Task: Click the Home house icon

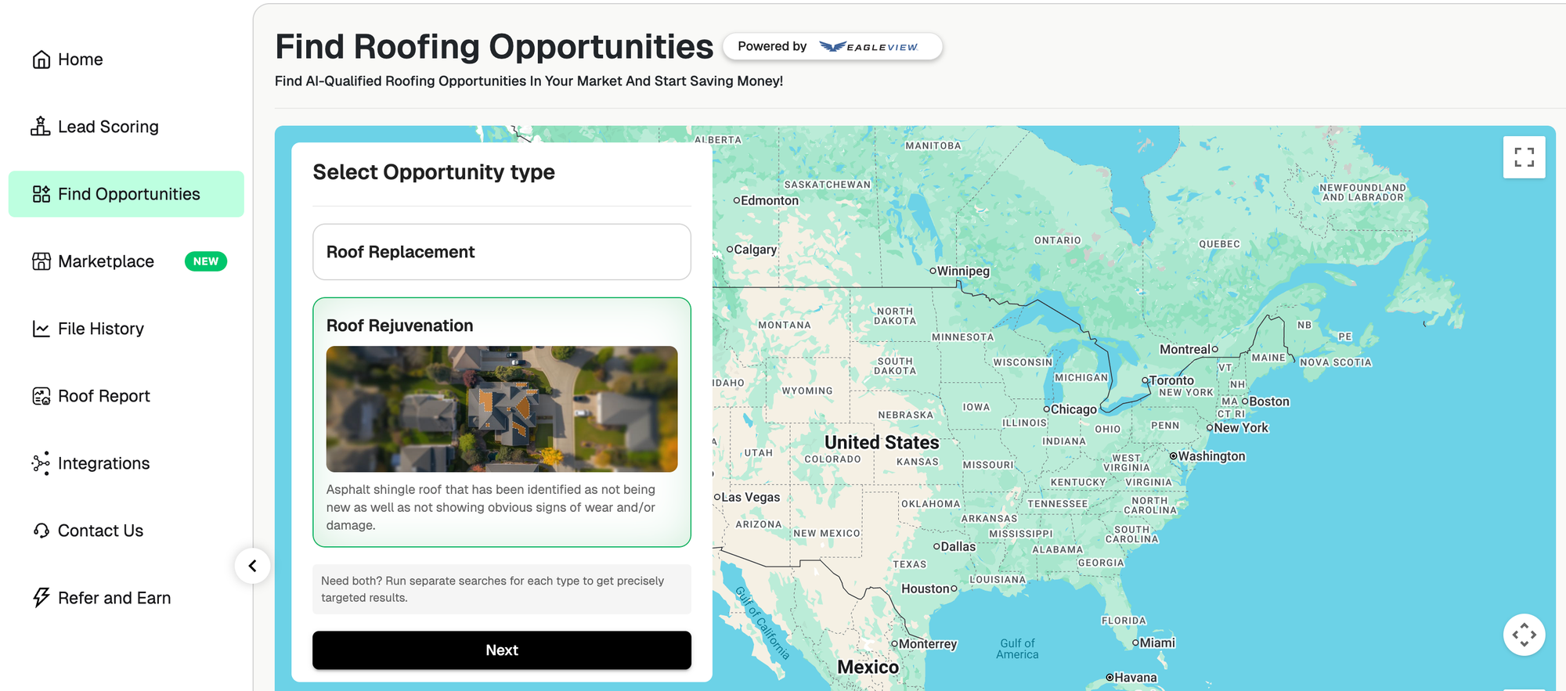Action: pos(41,59)
